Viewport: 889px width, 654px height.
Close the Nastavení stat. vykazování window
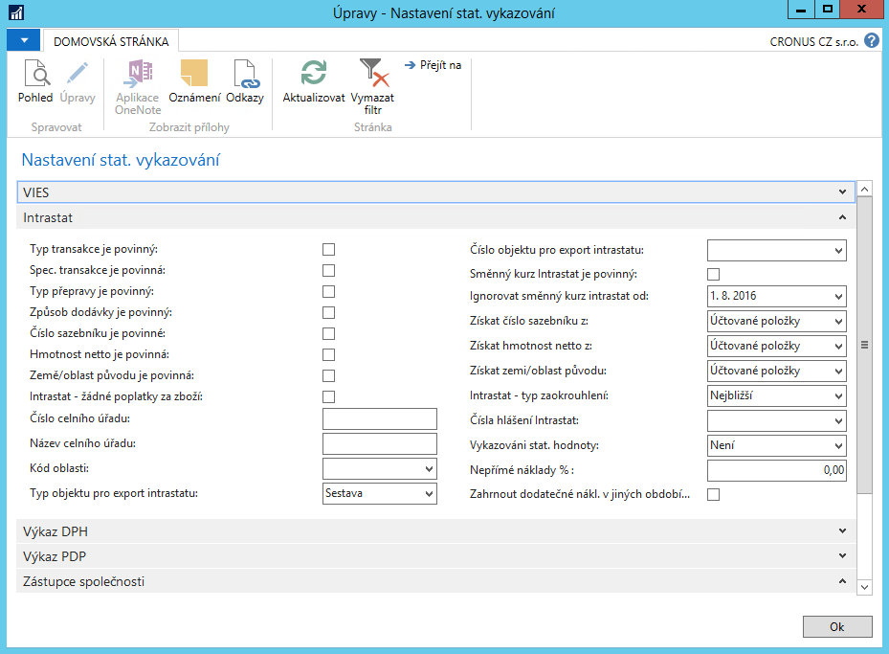click(861, 9)
